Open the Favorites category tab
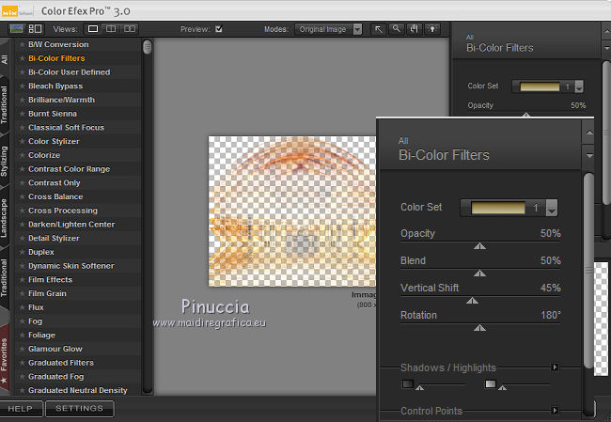 [5, 358]
